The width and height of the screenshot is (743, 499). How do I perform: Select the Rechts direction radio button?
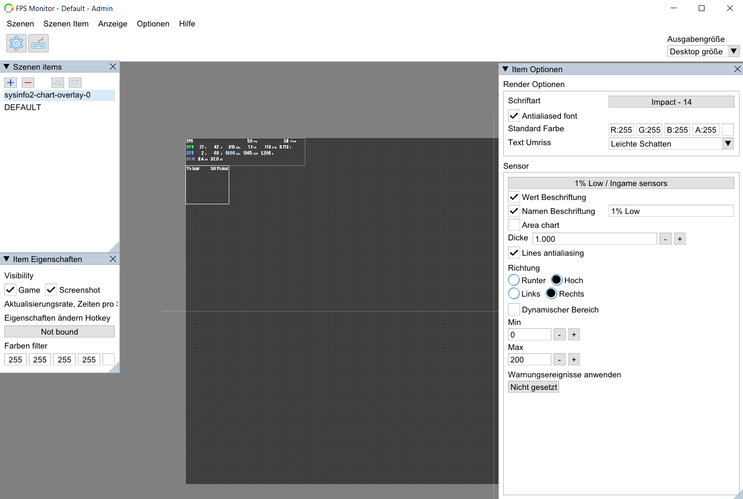551,293
